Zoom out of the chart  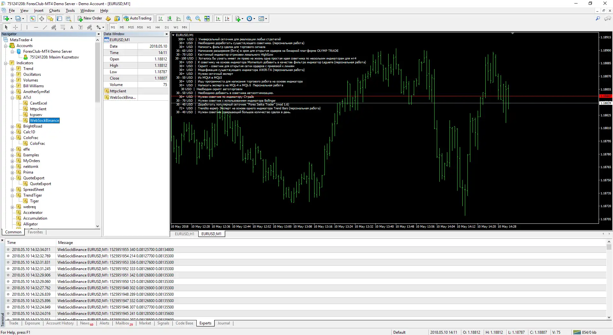pos(198,19)
